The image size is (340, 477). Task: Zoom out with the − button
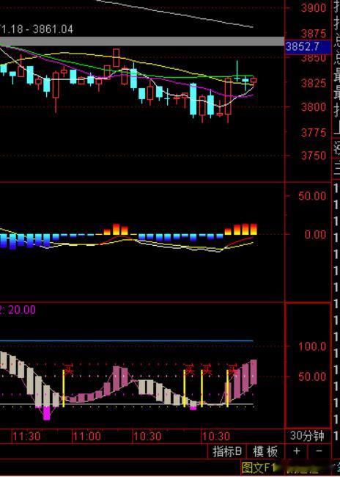[x=319, y=451]
